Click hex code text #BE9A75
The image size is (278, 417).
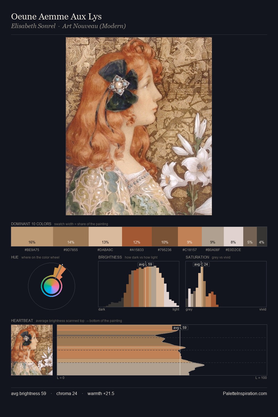(x=32, y=250)
